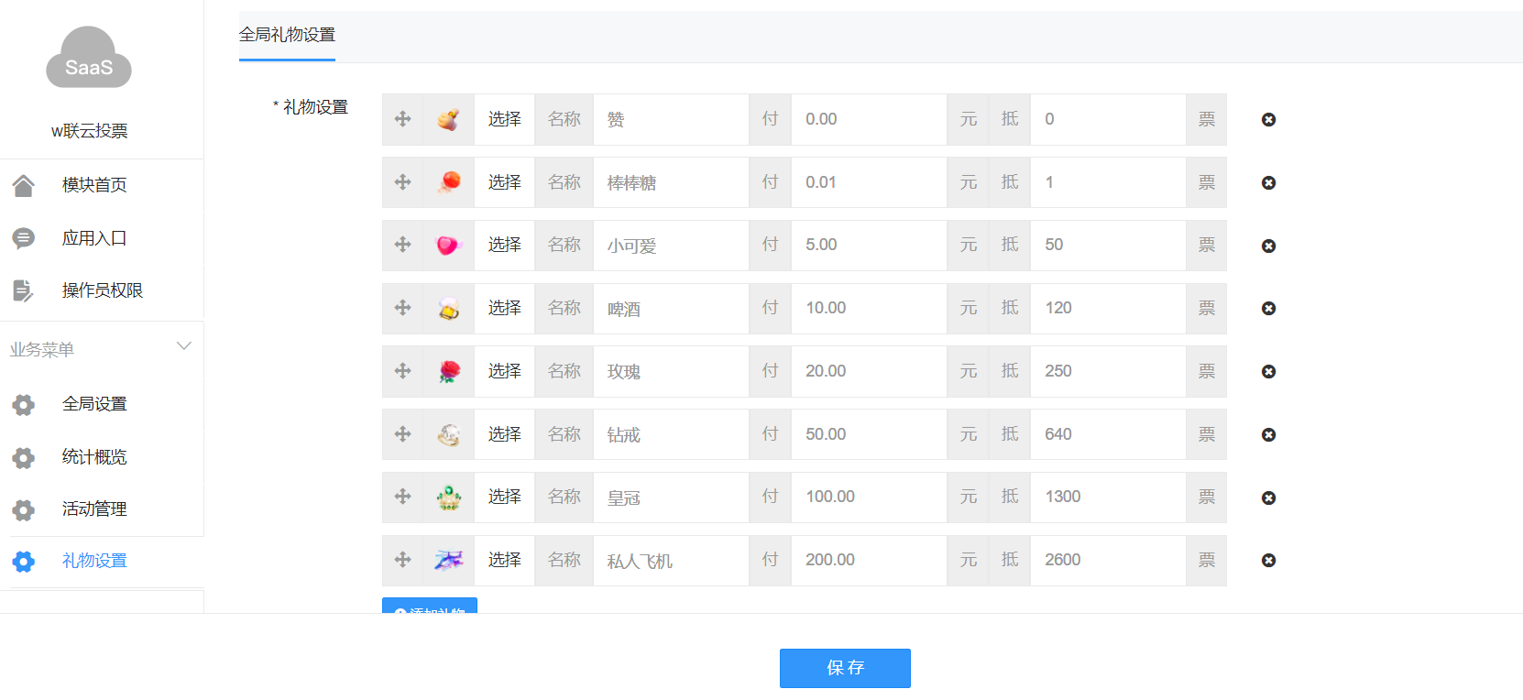Click 选择 button for 棒棒糖 gift
This screenshot has height=700, width=1523.
coord(505,182)
